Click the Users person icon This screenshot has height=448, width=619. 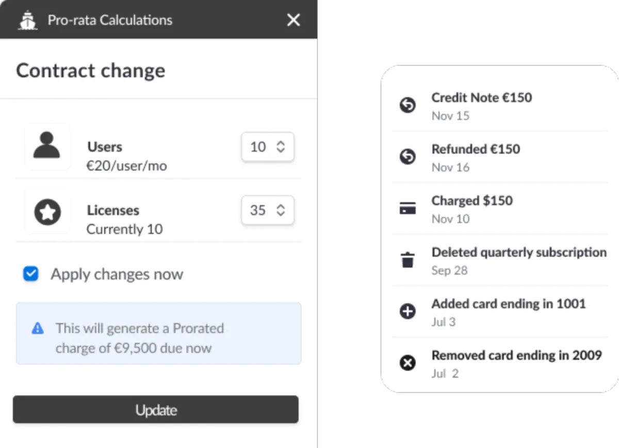pyautogui.click(x=47, y=146)
